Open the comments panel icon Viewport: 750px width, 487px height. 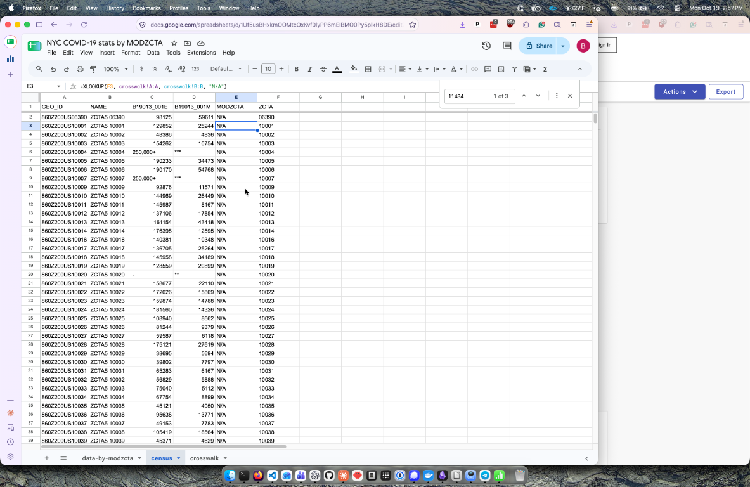click(x=507, y=46)
